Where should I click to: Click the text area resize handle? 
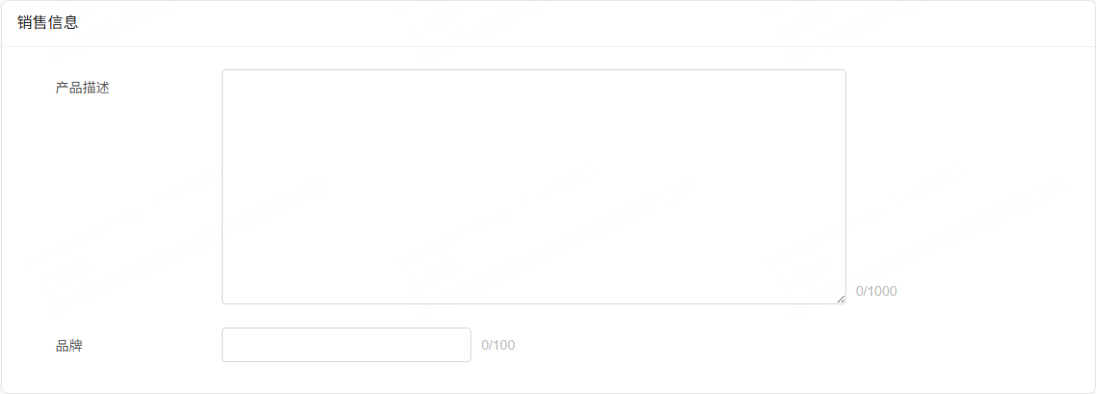841,299
